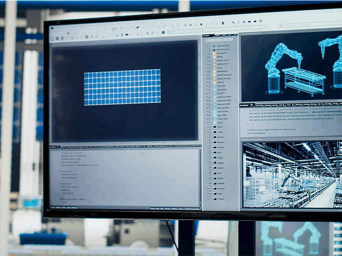Click the search field above the item list
The width and height of the screenshot is (342, 256).
point(220,41)
